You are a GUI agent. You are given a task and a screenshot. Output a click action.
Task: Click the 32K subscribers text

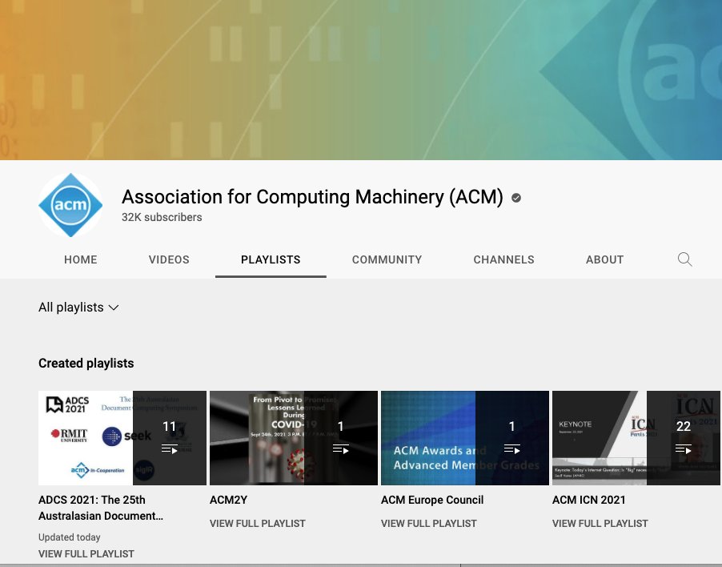162,217
